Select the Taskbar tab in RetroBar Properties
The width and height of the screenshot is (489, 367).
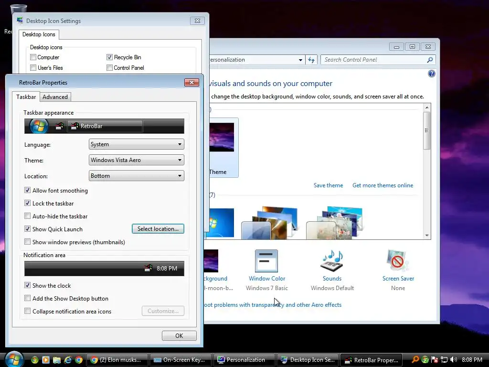point(26,97)
